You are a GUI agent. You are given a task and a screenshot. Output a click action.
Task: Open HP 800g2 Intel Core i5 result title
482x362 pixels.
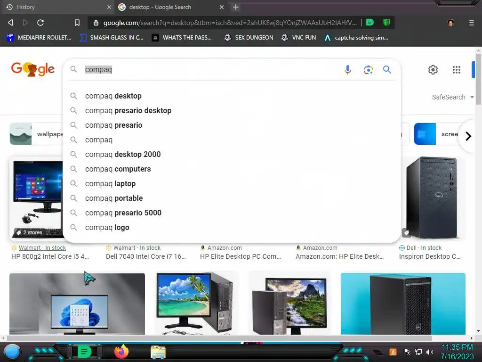50,256
